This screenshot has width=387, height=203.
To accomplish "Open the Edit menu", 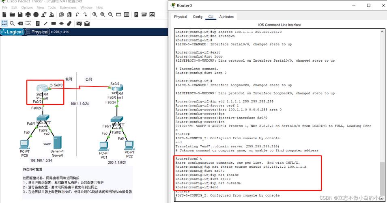I will coord(14,7).
